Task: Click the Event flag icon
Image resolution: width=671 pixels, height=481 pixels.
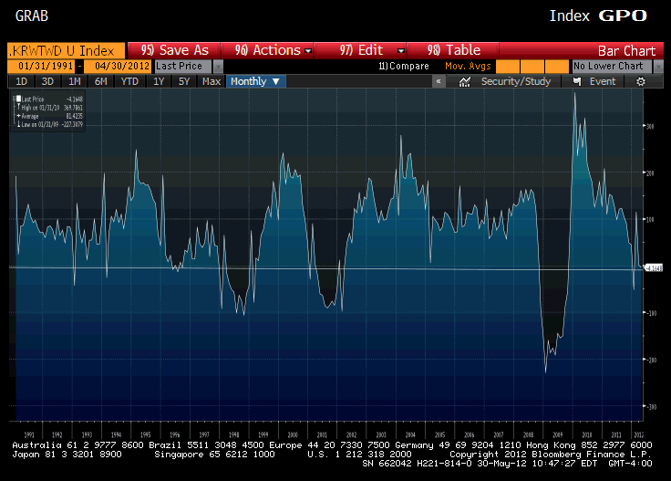Action: click(x=576, y=81)
